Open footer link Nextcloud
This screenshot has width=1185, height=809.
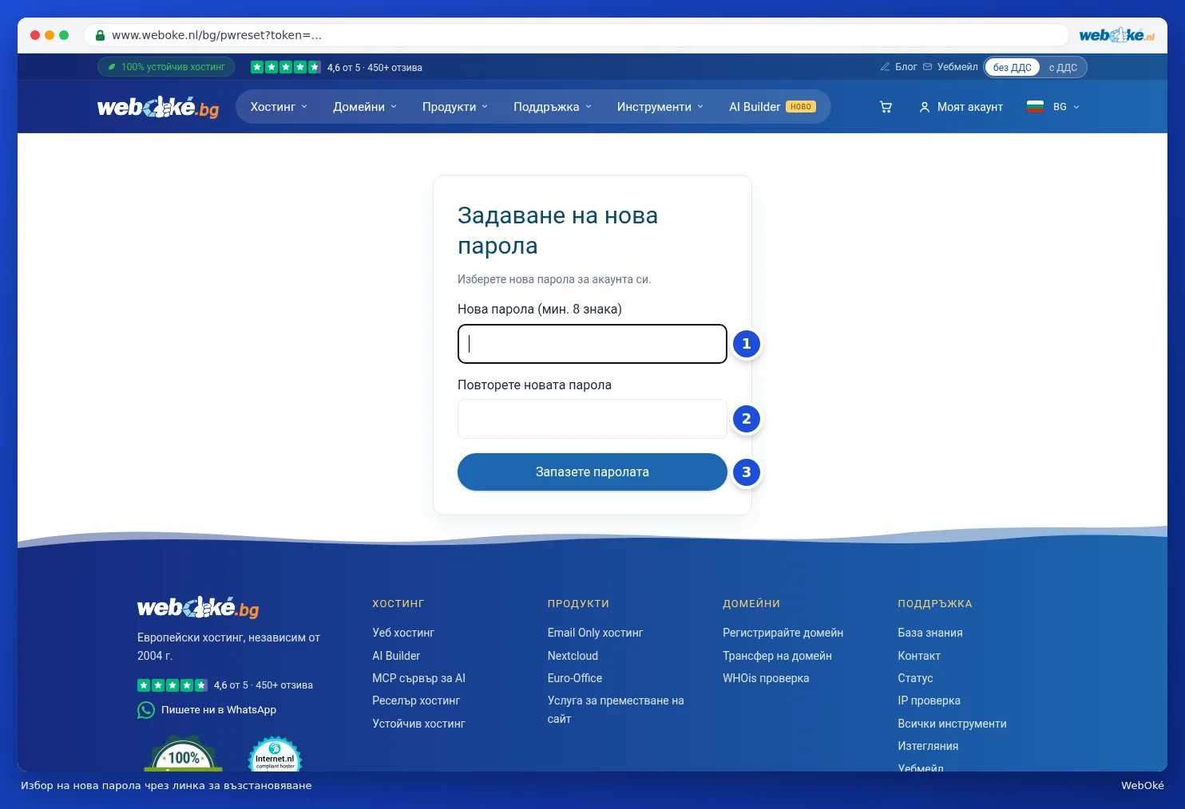(573, 656)
